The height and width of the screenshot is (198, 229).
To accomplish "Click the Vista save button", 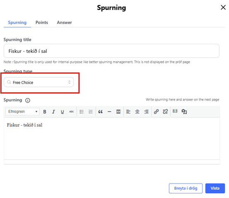I will coord(215,188).
